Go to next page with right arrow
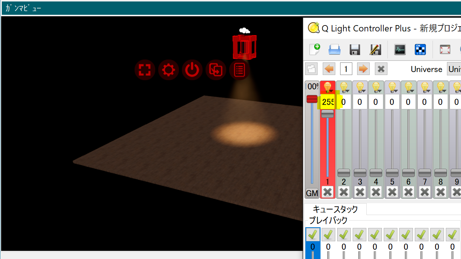 tap(363, 69)
